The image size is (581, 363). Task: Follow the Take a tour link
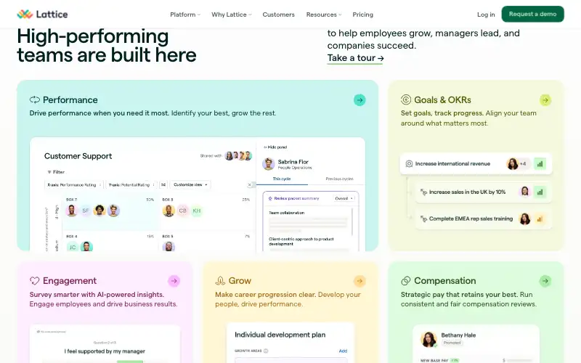[355, 58]
